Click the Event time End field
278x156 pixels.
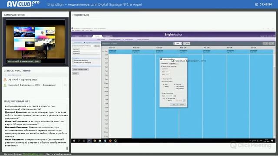[x=168, y=75]
